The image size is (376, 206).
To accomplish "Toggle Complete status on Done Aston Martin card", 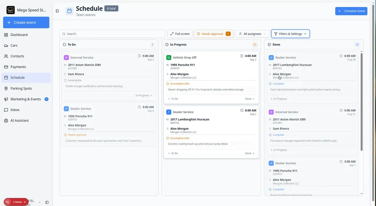I will pos(276,135).
